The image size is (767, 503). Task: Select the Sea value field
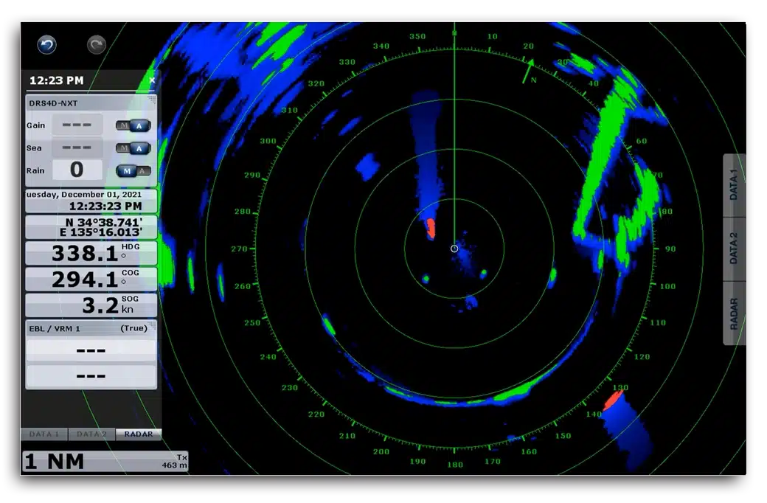(77, 148)
